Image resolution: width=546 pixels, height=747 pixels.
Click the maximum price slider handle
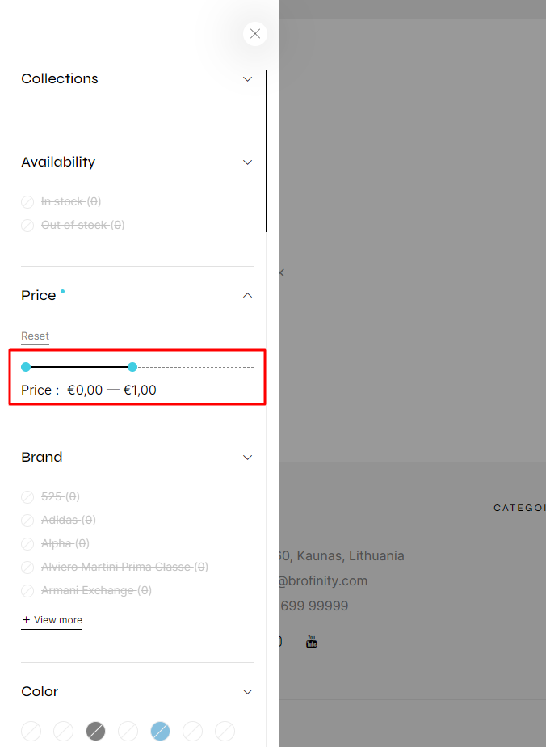[132, 367]
